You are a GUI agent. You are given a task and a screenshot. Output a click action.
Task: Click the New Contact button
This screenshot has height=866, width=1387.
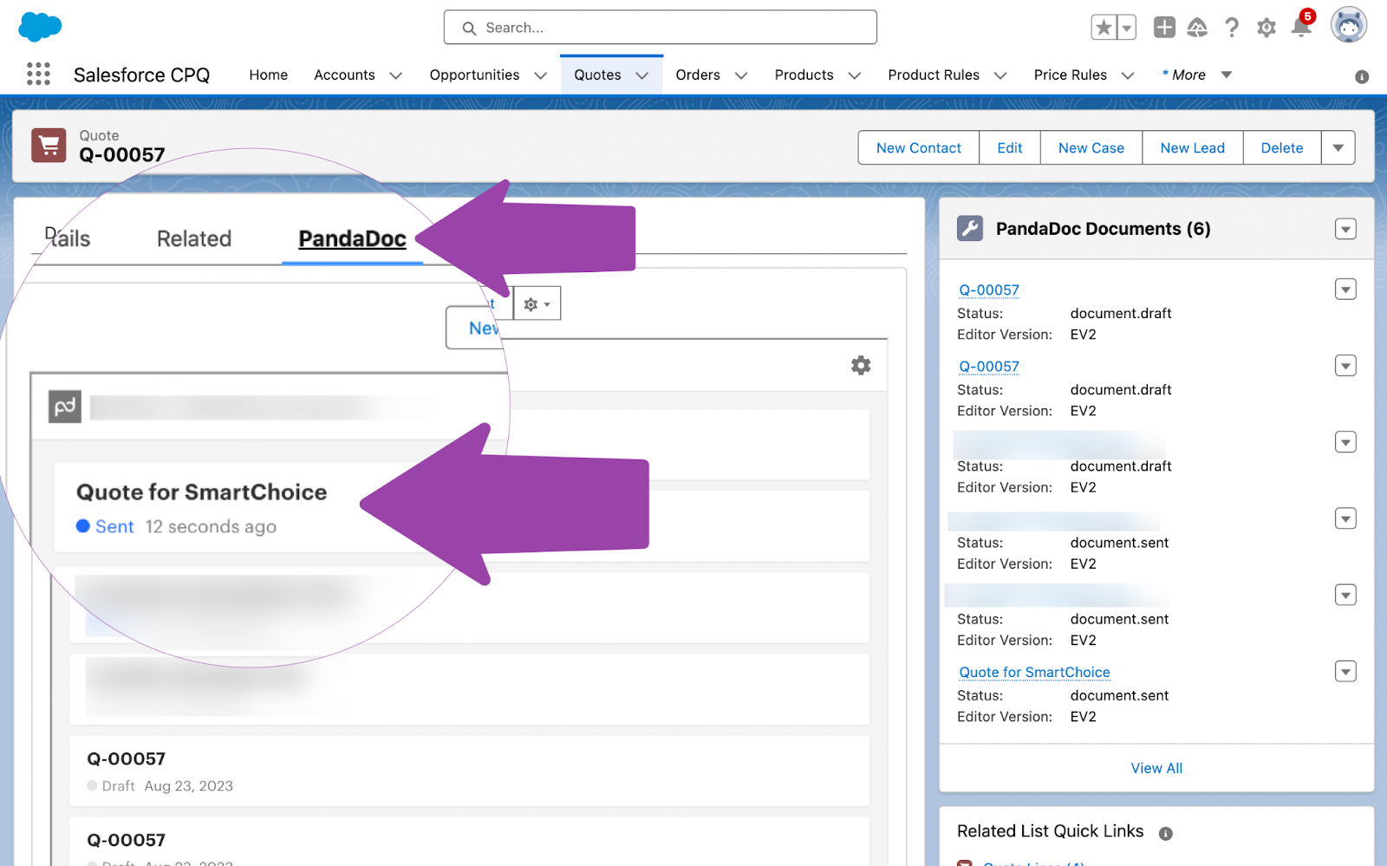tap(919, 147)
